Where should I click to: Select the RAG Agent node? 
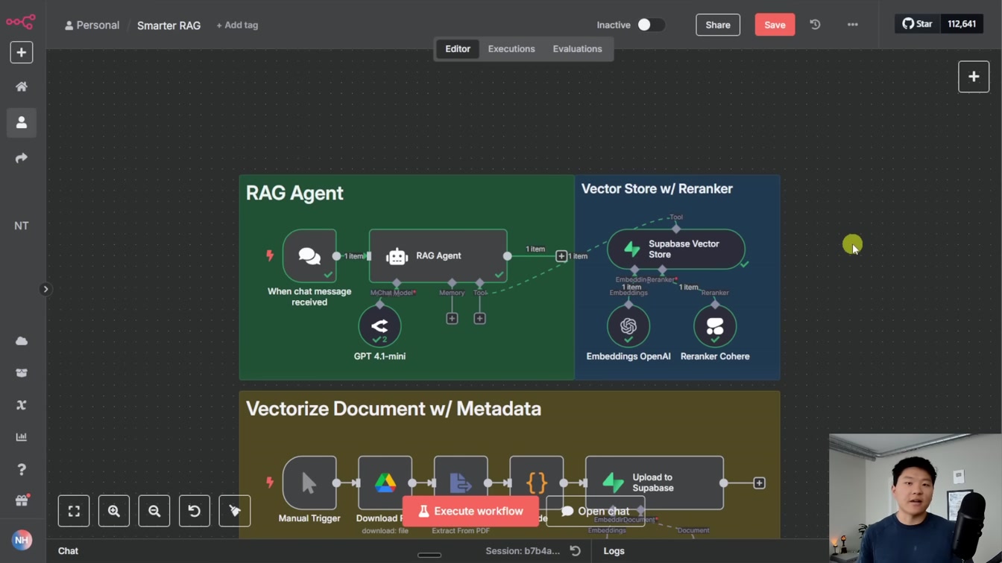click(438, 256)
